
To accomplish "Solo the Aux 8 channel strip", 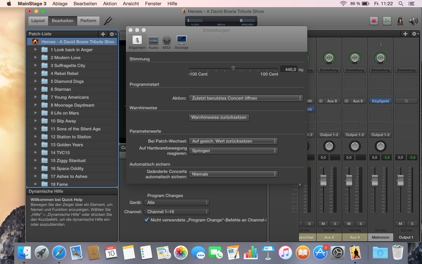I will (335, 224).
